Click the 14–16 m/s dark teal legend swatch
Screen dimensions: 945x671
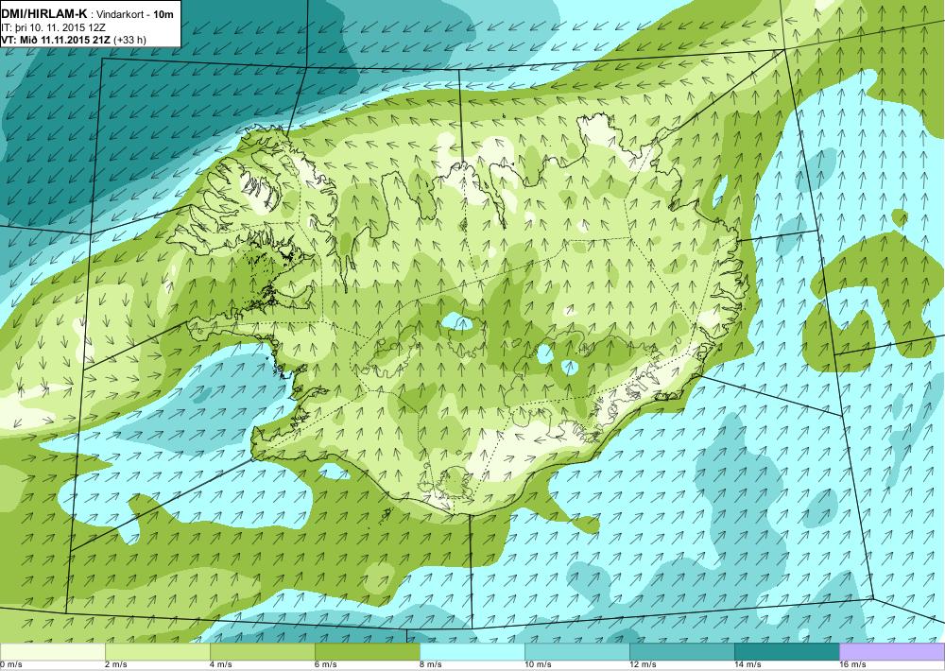point(787,651)
